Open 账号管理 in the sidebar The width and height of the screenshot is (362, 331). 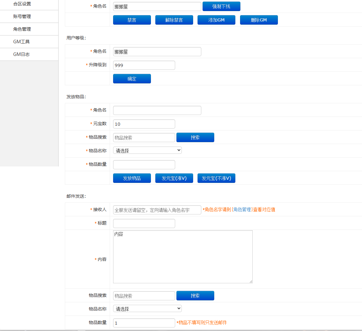[x=22, y=16]
